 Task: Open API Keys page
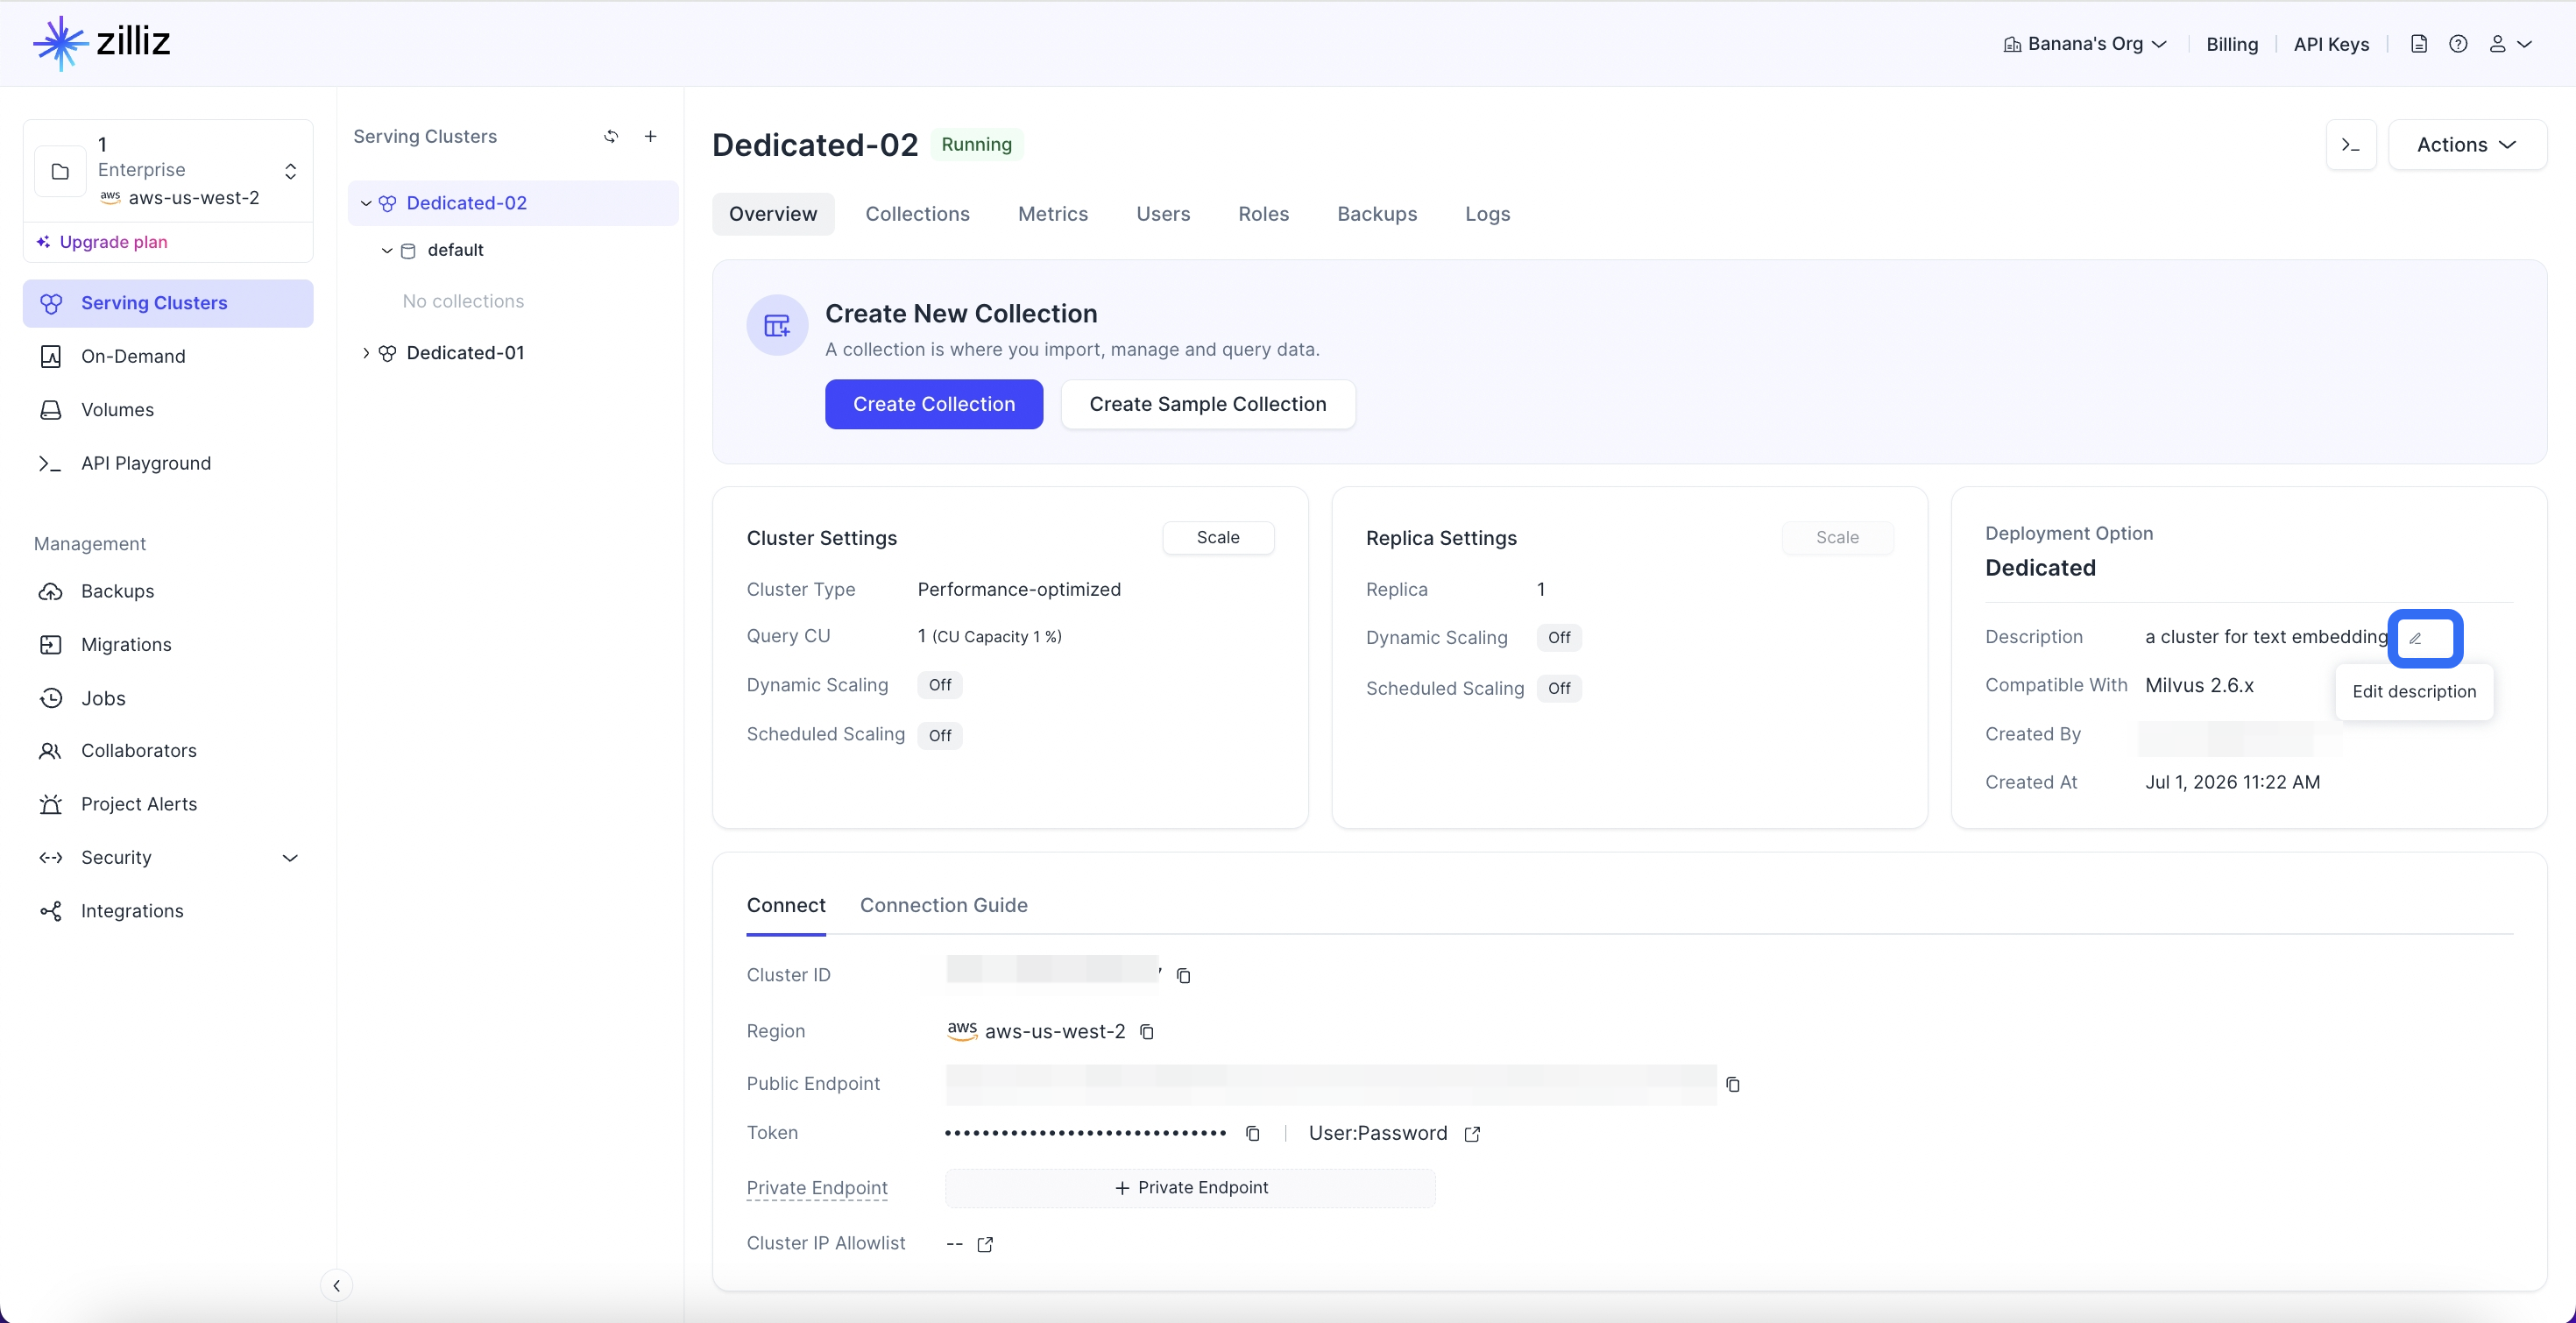point(2331,44)
